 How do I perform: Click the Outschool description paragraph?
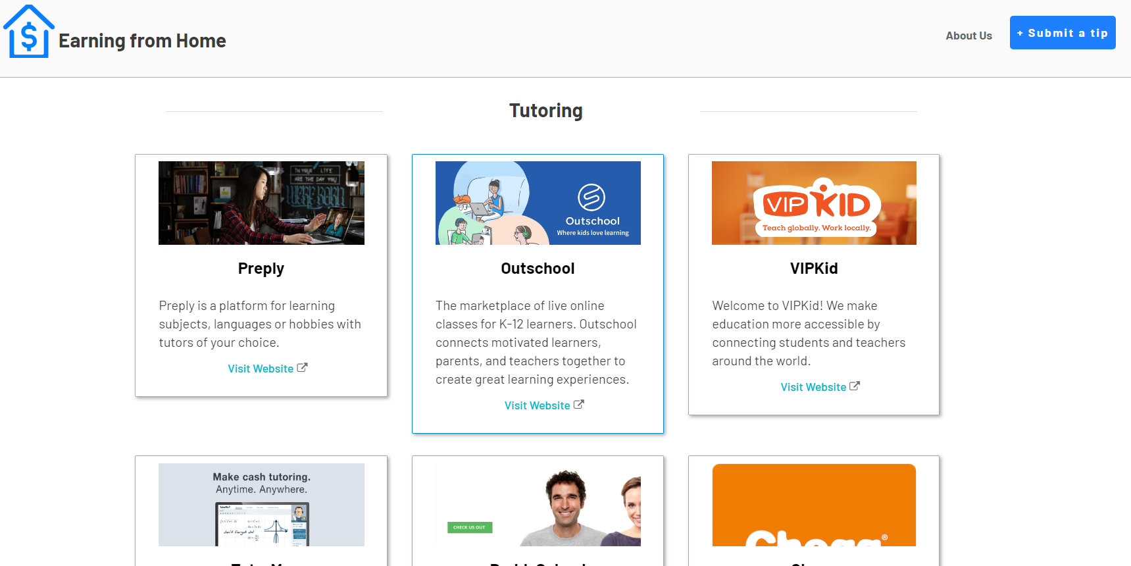click(x=537, y=342)
